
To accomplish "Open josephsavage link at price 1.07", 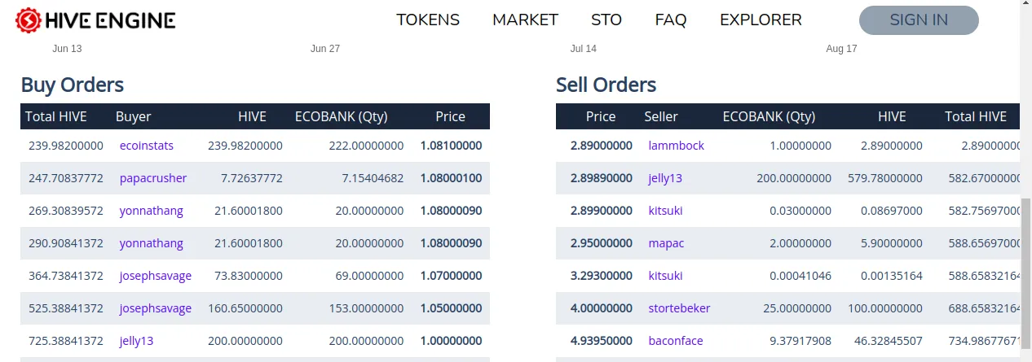I will point(156,276).
